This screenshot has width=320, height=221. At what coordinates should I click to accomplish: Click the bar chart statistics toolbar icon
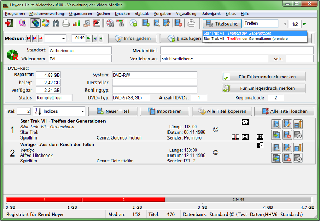[x=76, y=23]
